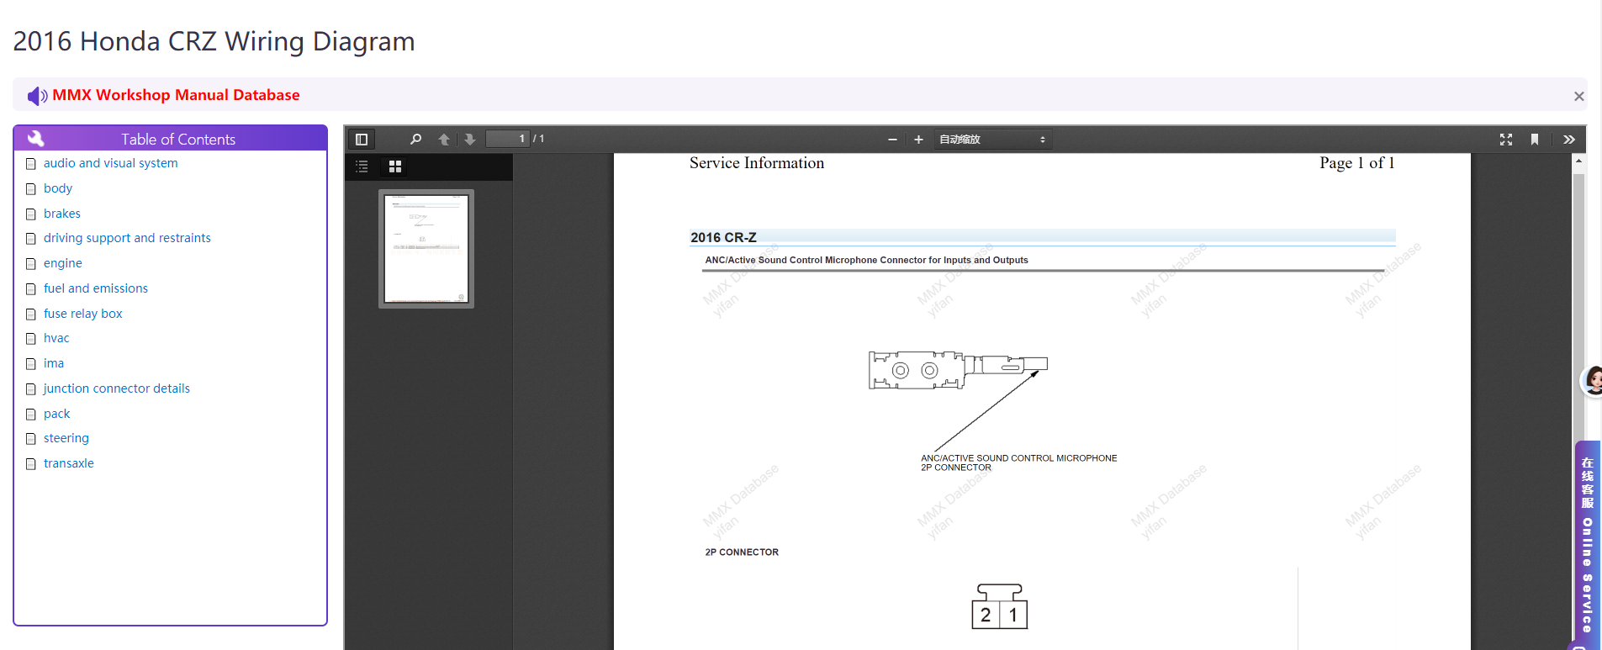Click document icon beside steering
This screenshot has height=650, width=1602.
(x=31, y=439)
